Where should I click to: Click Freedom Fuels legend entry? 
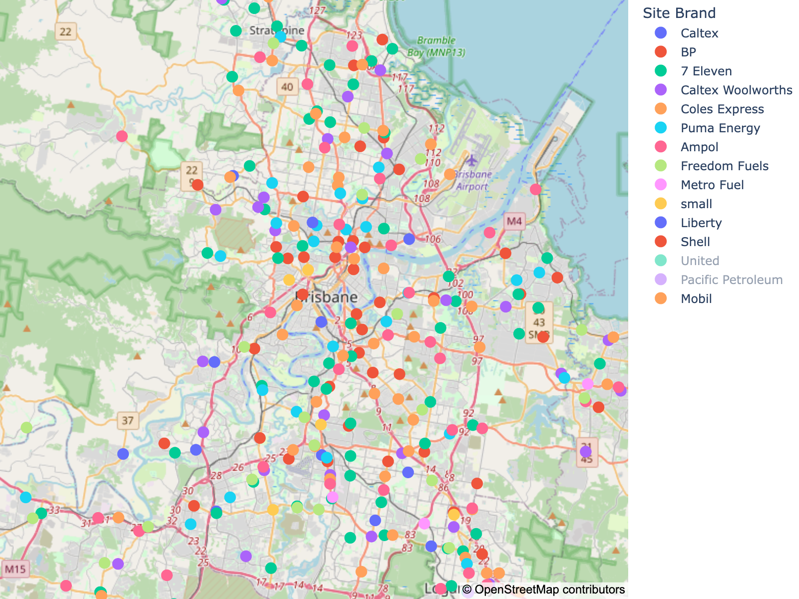point(724,166)
